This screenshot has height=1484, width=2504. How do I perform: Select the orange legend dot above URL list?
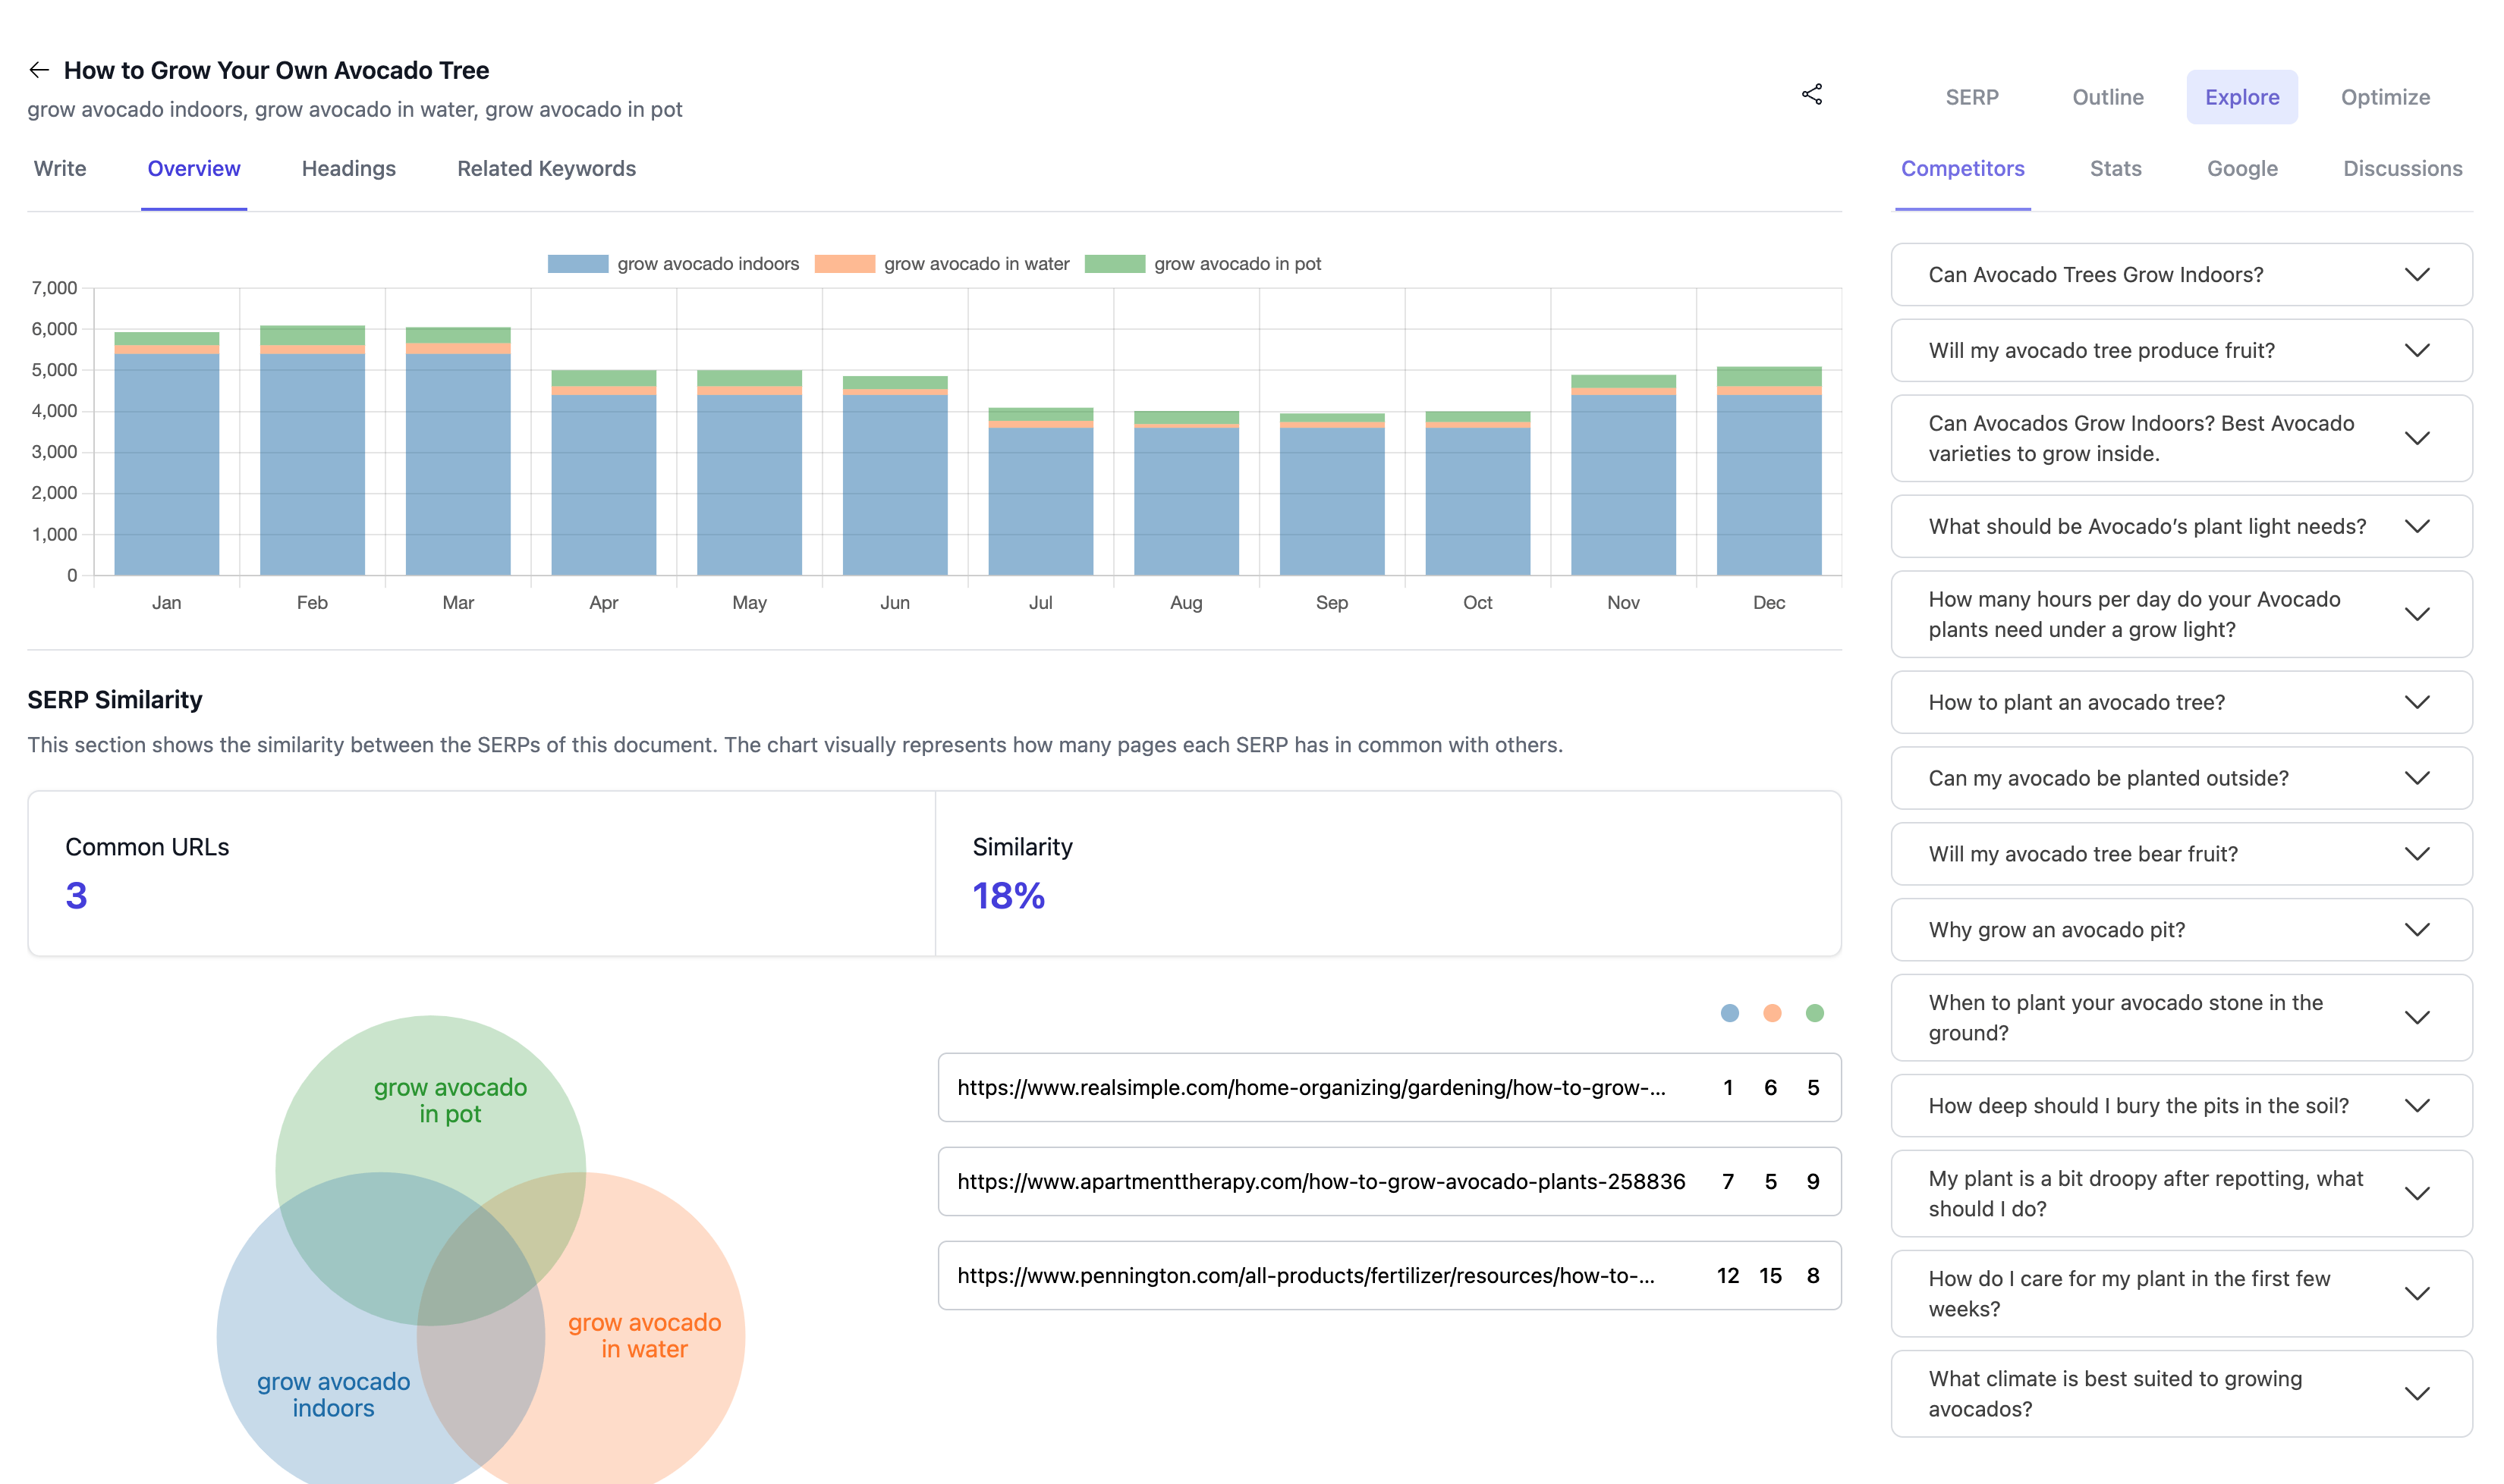tap(1771, 1013)
